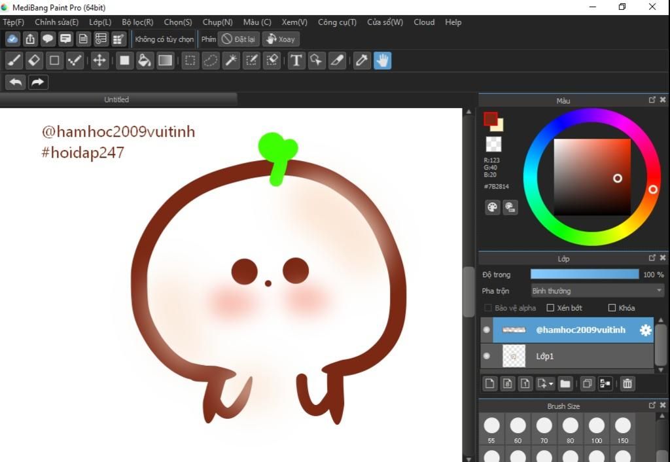Viewport: 670px width, 462px height.
Task: Select the Eyedropper tool
Action: click(362, 60)
